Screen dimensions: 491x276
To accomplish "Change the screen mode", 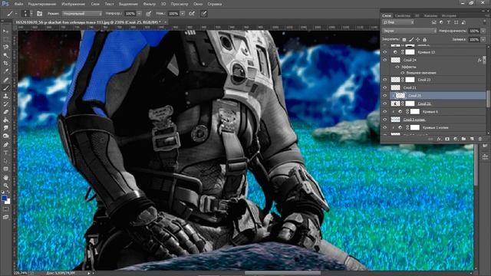I will coord(5,217).
